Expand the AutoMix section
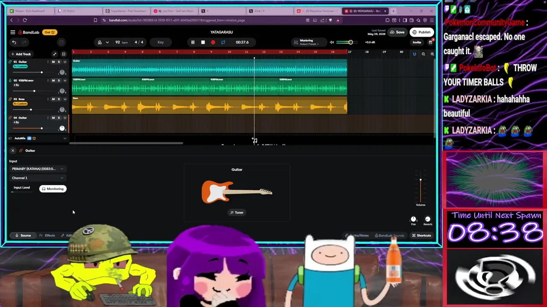This screenshot has width=547, height=307. coord(65,138)
